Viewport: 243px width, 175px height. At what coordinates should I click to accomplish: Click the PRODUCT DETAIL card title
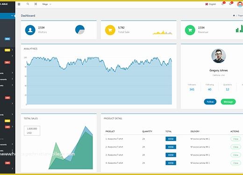click(113, 119)
